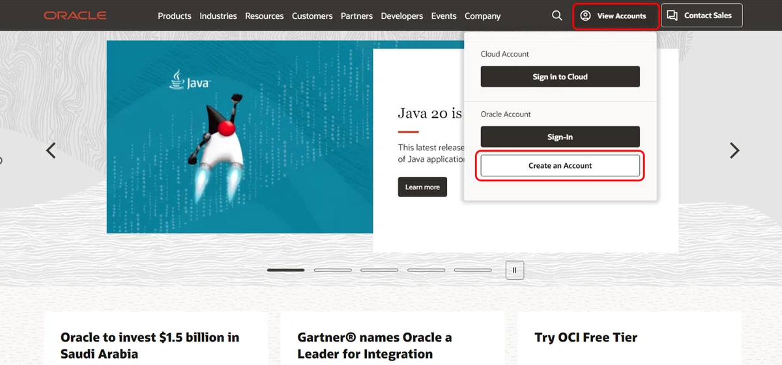The height and width of the screenshot is (365, 782).
Task: Open the Events menu
Action: pos(444,16)
